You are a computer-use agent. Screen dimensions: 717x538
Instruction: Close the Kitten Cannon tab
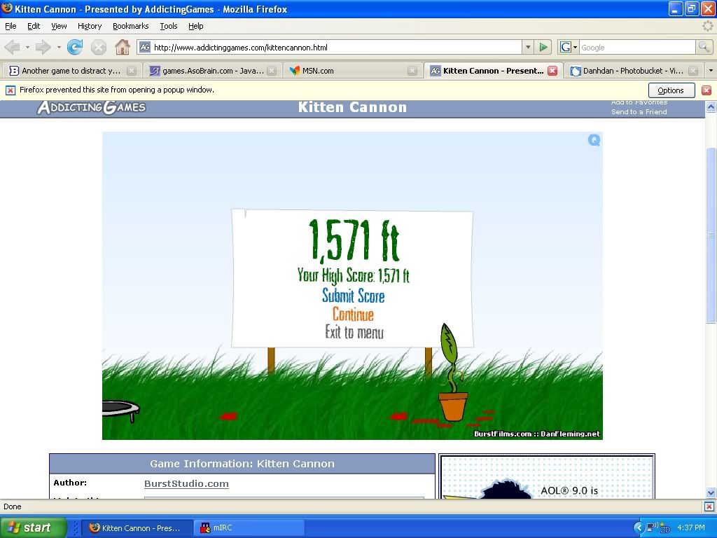(x=552, y=71)
